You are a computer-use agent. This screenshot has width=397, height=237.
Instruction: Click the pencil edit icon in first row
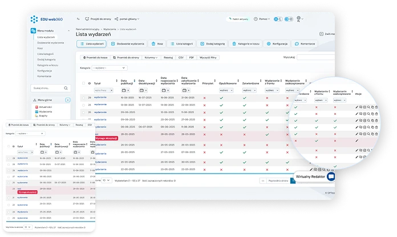(x=357, y=107)
